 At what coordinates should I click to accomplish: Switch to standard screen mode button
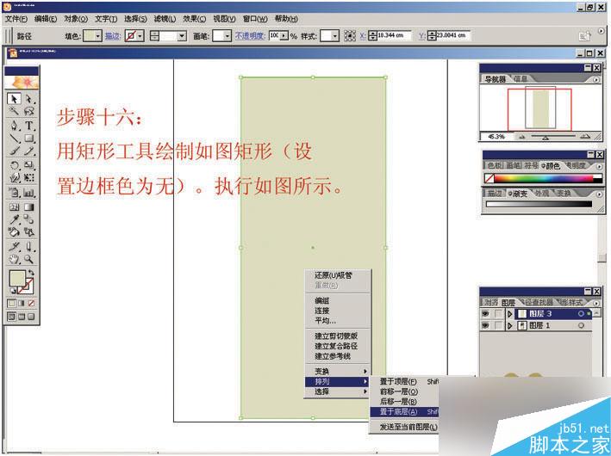tap(12, 317)
